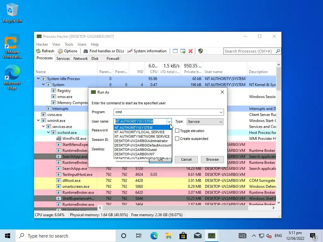Click the vertical scrollbar down arrow

click(279, 203)
